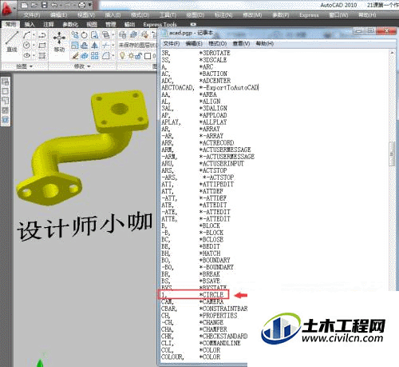The image size is (399, 367).
Task: Select the Erase tool in the modify panel
Action: pos(75,55)
